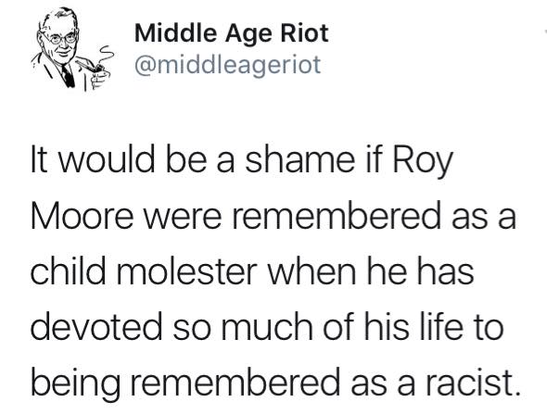Click the word "Roy" in the tweet
The width and height of the screenshot is (547, 415).
coord(423,161)
